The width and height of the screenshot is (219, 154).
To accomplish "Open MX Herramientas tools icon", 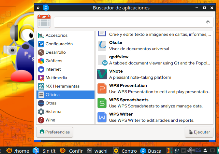I will pos(41,86).
